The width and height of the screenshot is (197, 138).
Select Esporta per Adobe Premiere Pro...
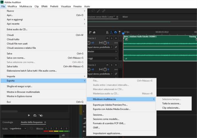[x=121, y=105]
